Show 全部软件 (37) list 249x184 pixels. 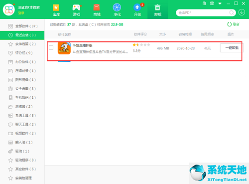[x=22, y=26]
